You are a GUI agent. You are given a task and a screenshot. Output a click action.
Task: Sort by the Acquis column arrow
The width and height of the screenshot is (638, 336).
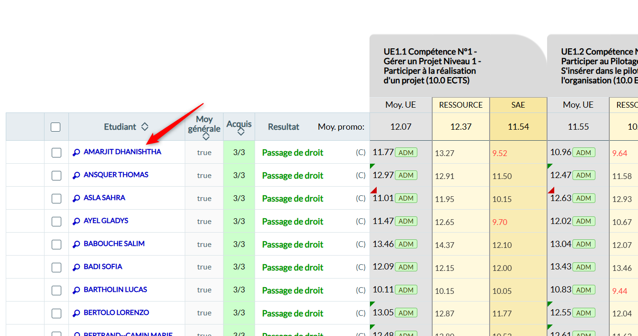coord(241,132)
